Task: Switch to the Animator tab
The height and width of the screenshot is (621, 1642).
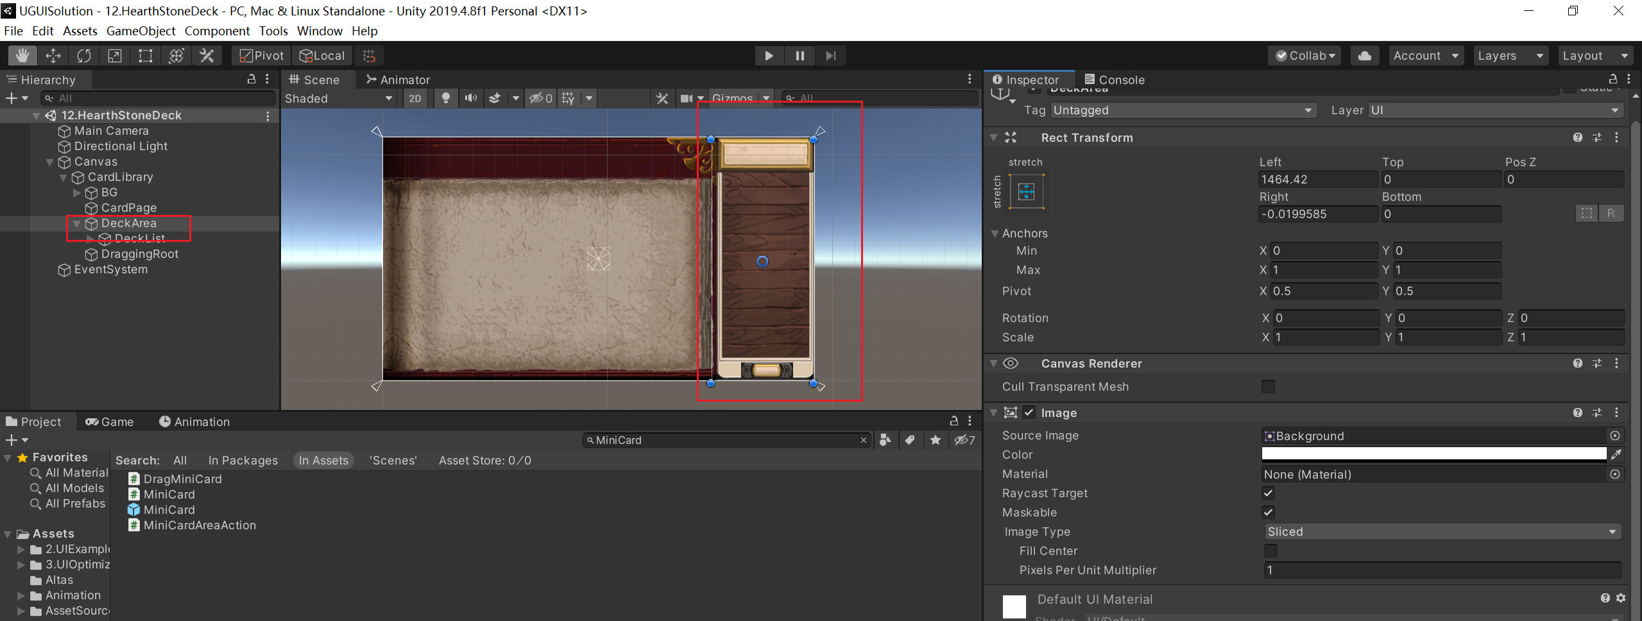Action: point(398,80)
